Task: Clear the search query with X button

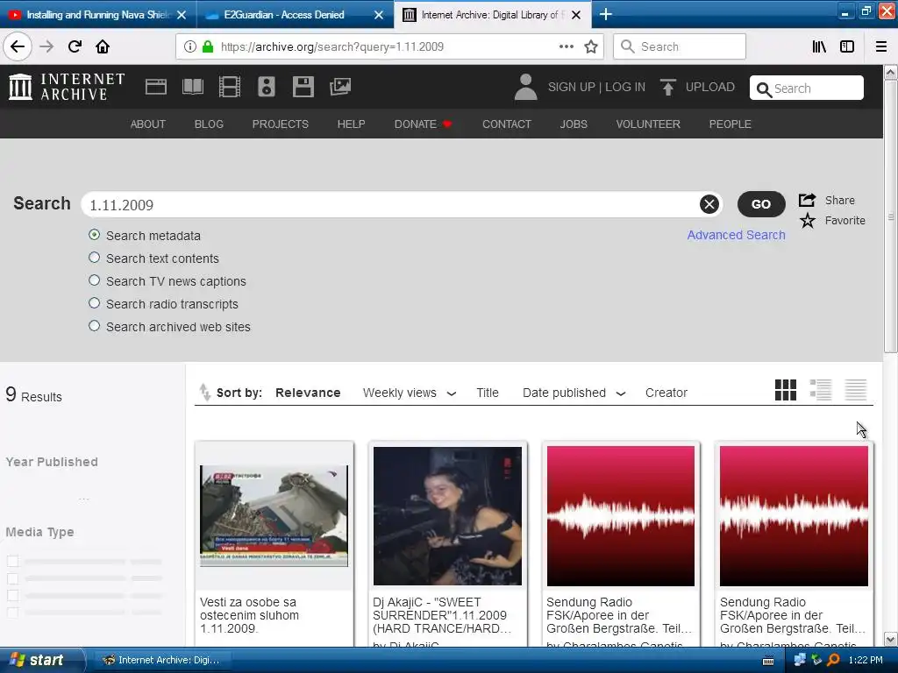Action: click(x=709, y=204)
